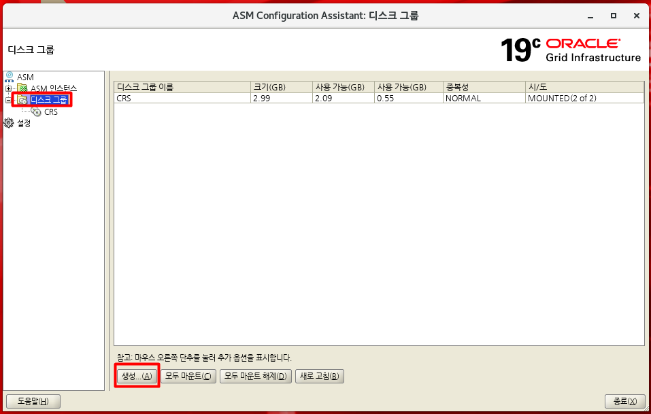Click the CRS disk icon in tree
This screenshot has height=414, width=651.
pyautogui.click(x=37, y=111)
